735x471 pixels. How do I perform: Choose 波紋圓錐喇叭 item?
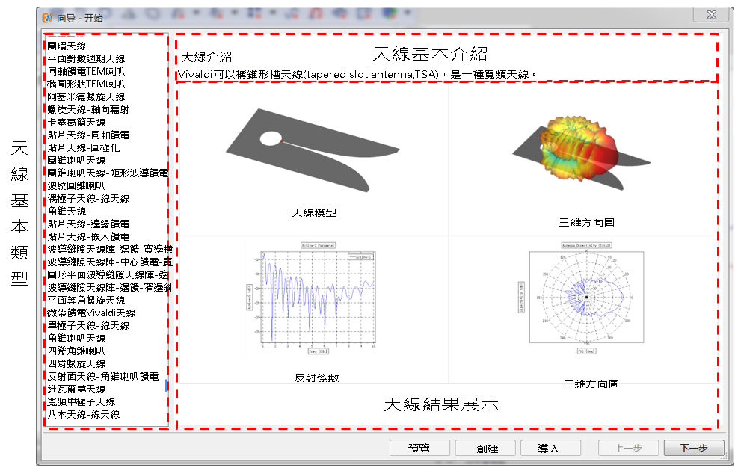76,185
